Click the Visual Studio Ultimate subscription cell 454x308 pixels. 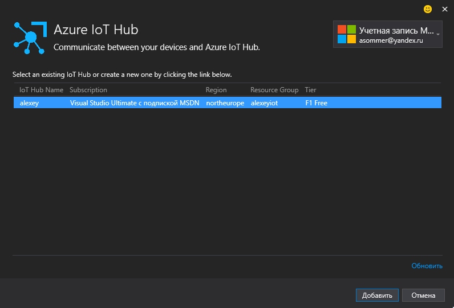(x=135, y=103)
